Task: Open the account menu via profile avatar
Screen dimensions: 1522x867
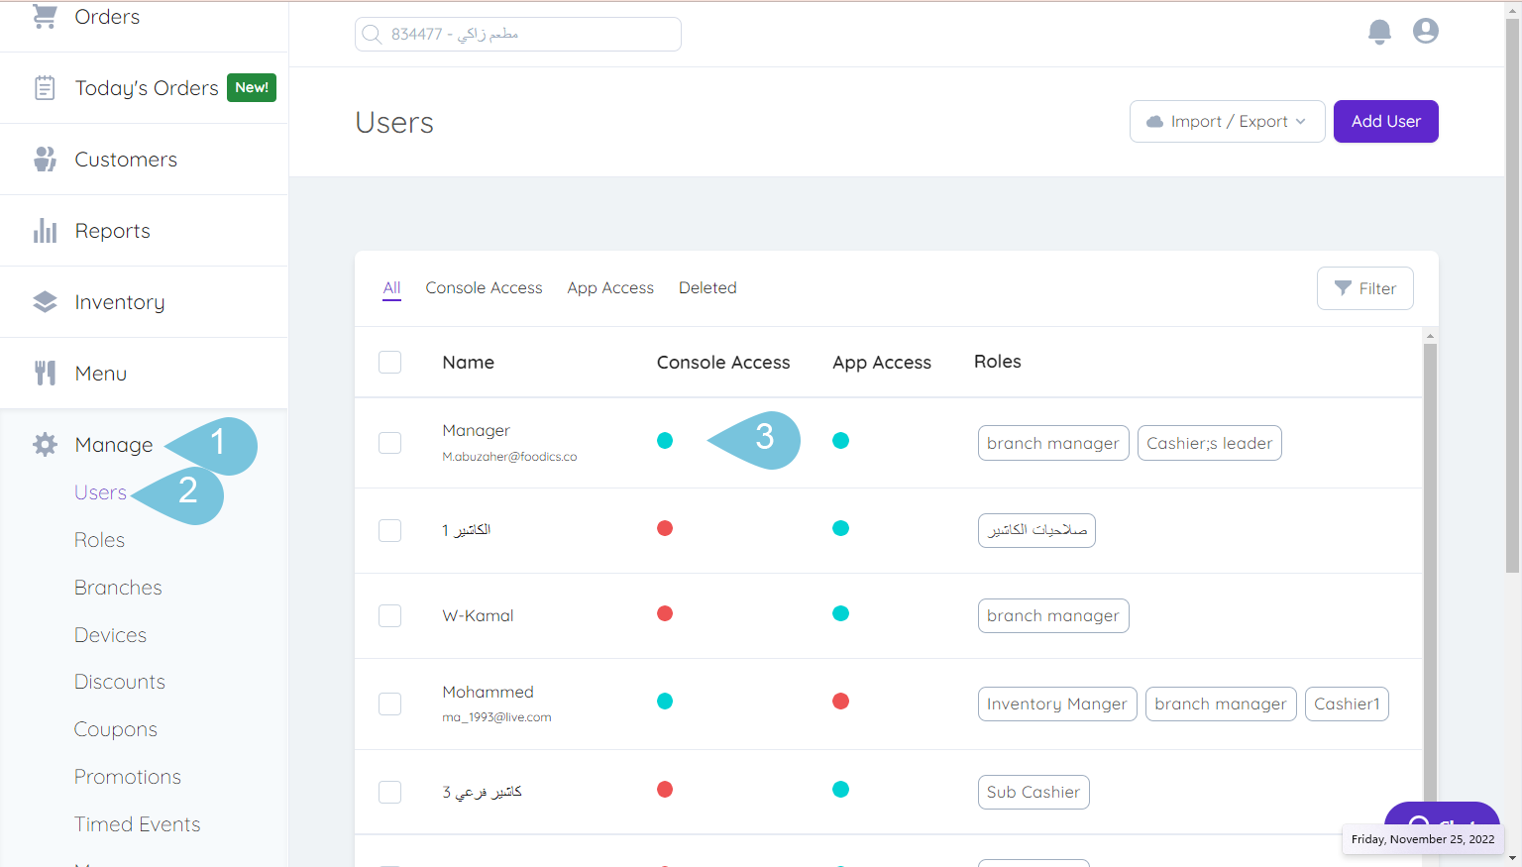Action: [x=1425, y=31]
